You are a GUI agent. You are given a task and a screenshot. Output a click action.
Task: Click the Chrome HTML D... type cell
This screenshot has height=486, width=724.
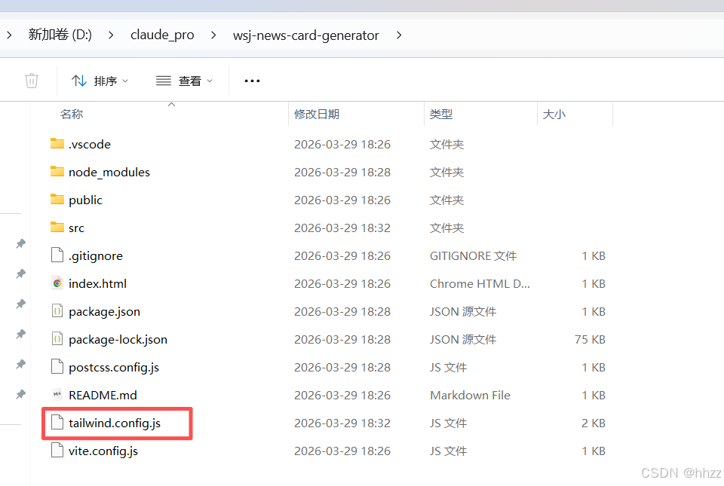(x=480, y=283)
